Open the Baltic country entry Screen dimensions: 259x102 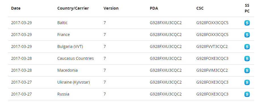pos(62,23)
